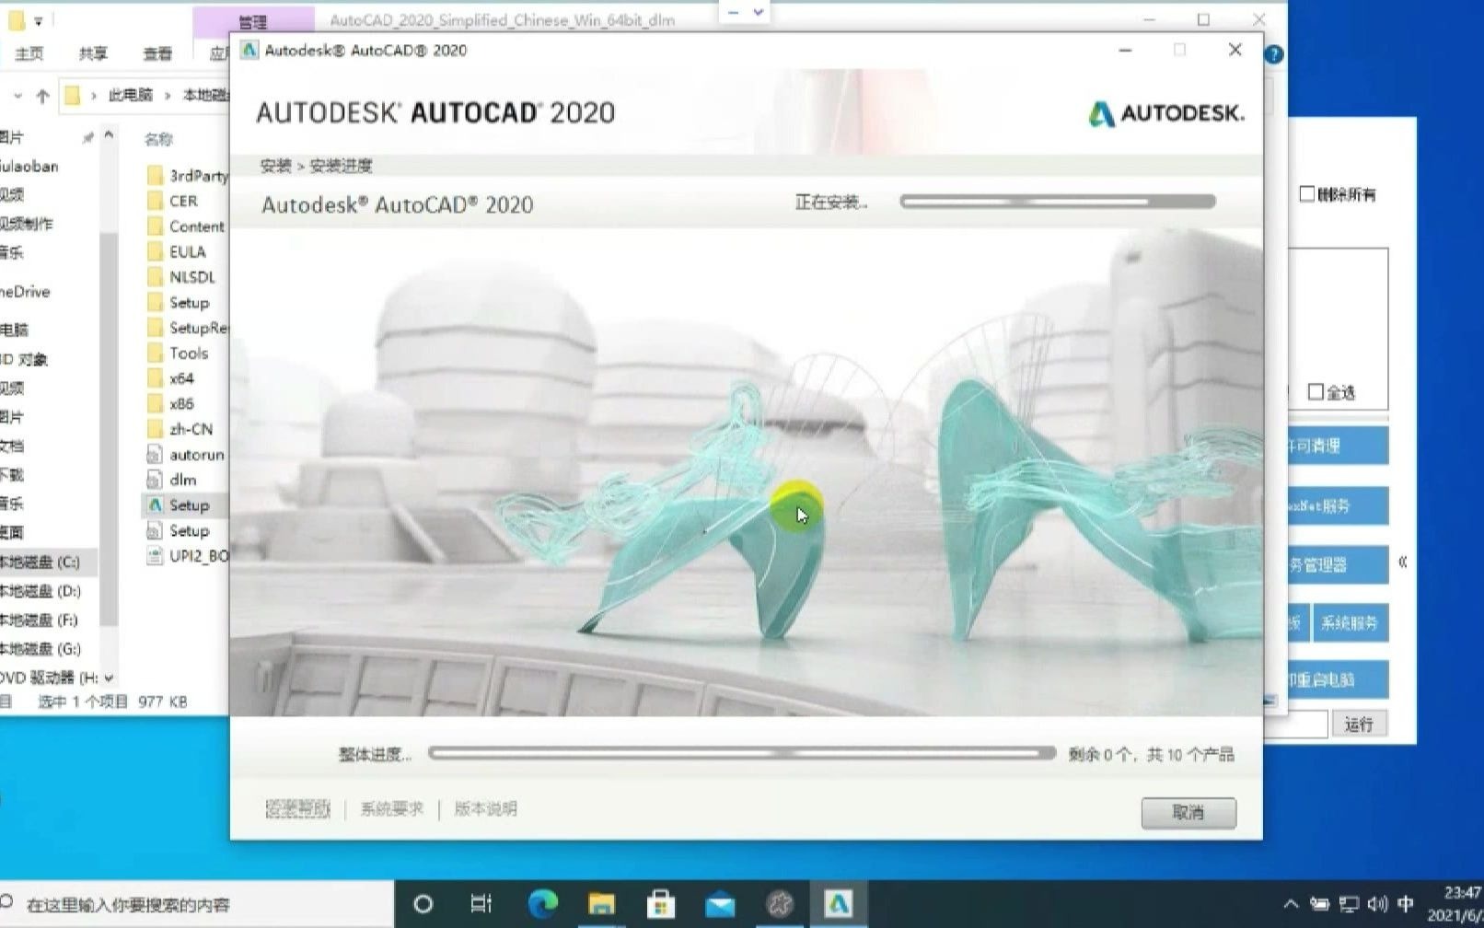Image resolution: width=1484 pixels, height=928 pixels.
Task: Switch the 中 input method indicator
Action: click(x=1406, y=904)
